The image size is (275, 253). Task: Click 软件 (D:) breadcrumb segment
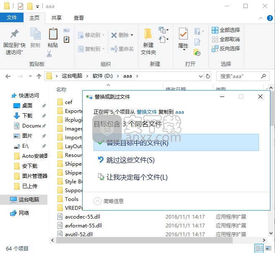pos(103,76)
